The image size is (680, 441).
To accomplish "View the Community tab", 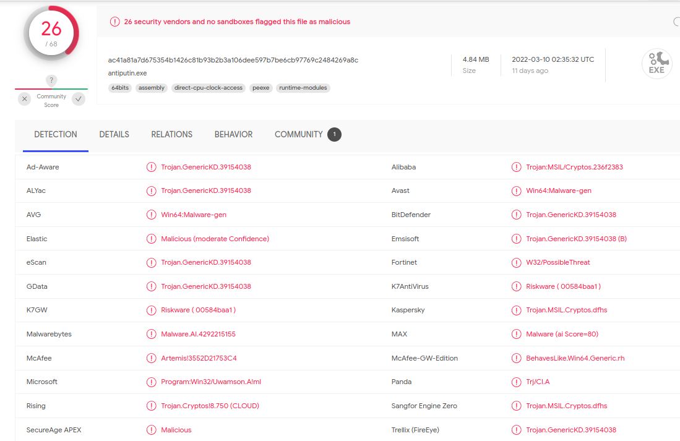I will click(x=298, y=134).
